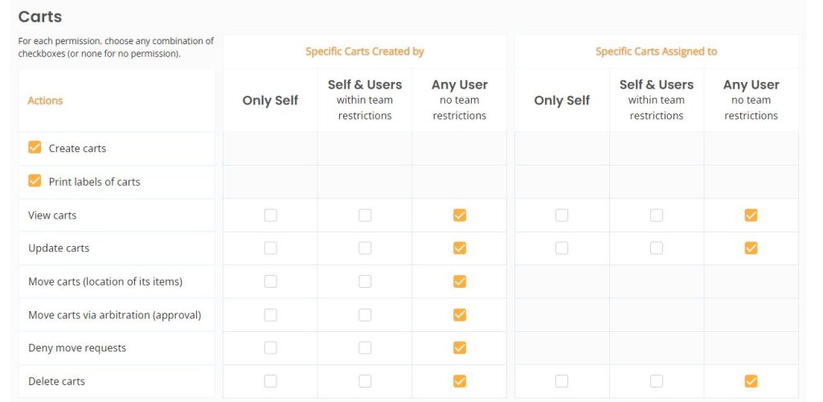Uncheck Deny move requests for Any User
This screenshot has width=823, height=402.
click(x=459, y=348)
